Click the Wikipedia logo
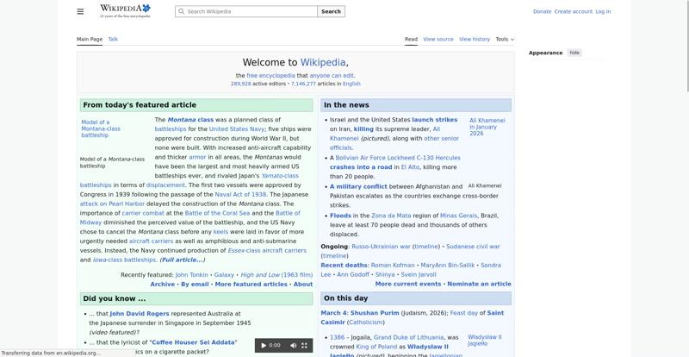The height and width of the screenshot is (357, 689). coord(125,10)
